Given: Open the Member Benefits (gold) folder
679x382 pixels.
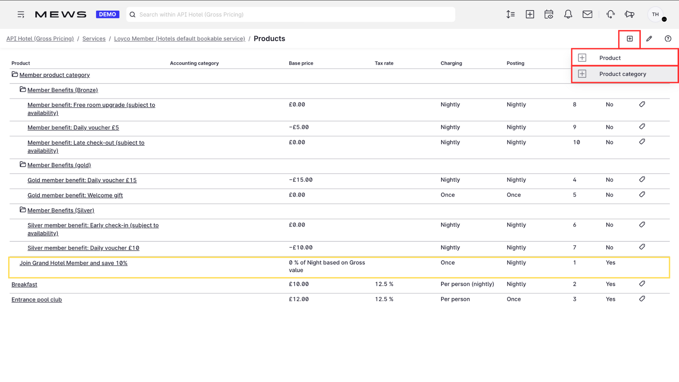Looking at the screenshot, I should click(x=59, y=165).
